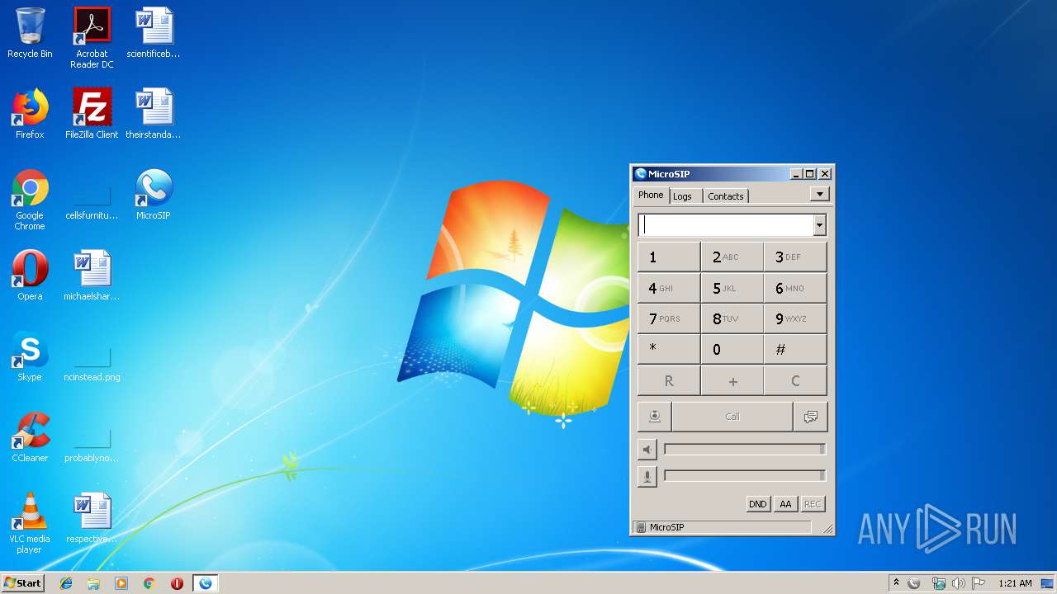
Task: Open the MicroSIP main menu dropdown arrow
Action: (819, 194)
